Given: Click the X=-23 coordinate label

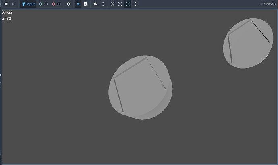Looking at the screenshot, I should tap(7, 13).
